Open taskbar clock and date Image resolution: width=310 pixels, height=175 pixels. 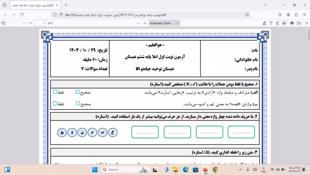[294, 170]
